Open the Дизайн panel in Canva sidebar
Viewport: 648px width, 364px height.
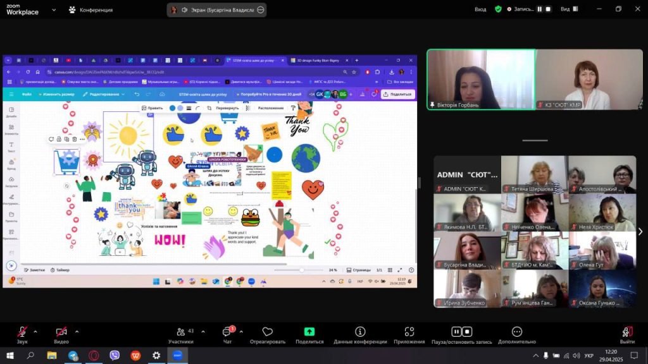[x=11, y=112]
